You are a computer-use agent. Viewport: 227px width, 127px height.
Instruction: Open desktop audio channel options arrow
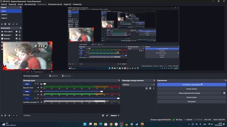coord(38,88)
